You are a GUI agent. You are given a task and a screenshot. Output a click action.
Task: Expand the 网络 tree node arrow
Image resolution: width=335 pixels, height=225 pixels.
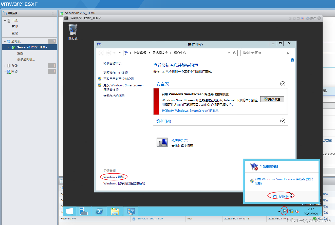[x=5, y=72]
